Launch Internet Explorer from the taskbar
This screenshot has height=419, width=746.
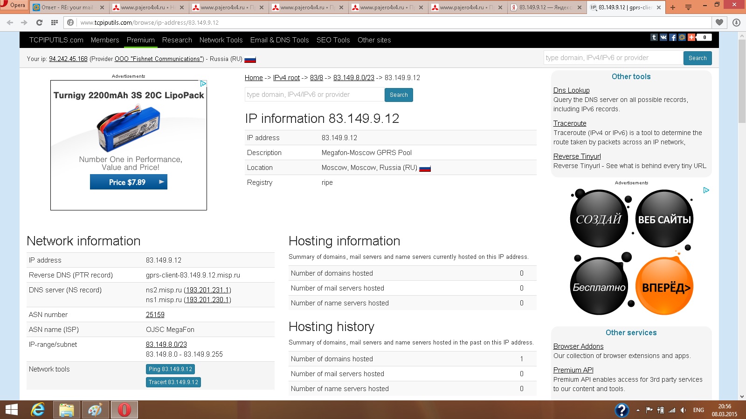click(x=38, y=410)
